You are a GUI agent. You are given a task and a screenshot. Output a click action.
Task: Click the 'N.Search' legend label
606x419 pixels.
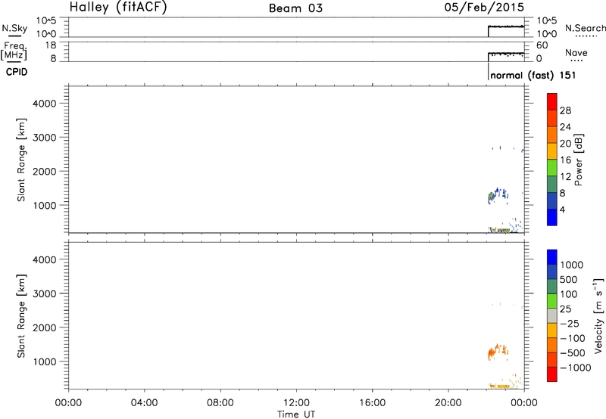(x=585, y=28)
